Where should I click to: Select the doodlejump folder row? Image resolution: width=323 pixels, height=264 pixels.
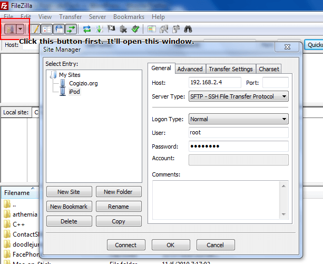click(21, 245)
